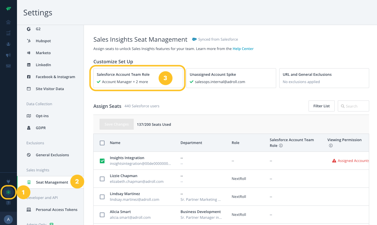Click the Facebook icon in settings menu
Screen dimensions: 377x225
click(x=29, y=77)
